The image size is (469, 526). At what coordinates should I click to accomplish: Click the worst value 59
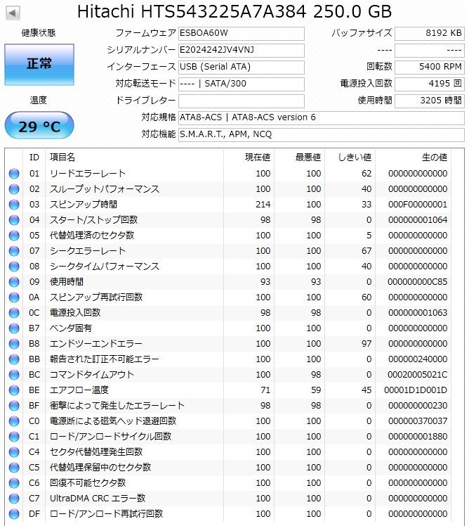click(x=316, y=390)
